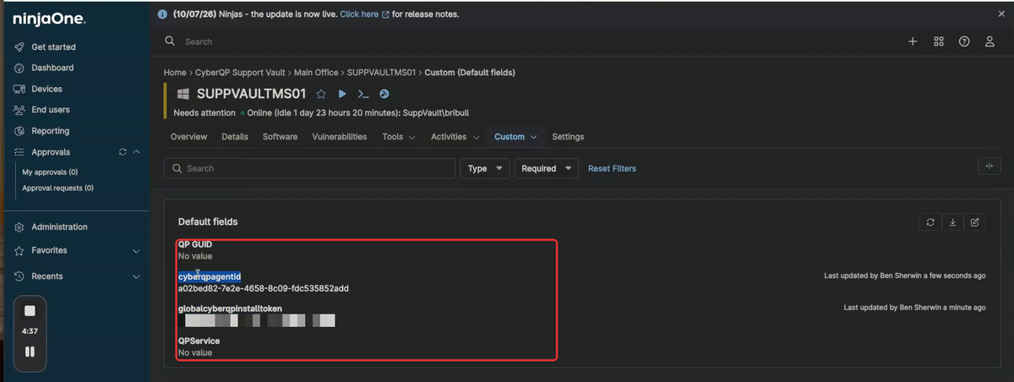This screenshot has width=1014, height=382.
Task: Click the agent ID value a02bed82-7e2e-4658
Action: tap(264, 288)
